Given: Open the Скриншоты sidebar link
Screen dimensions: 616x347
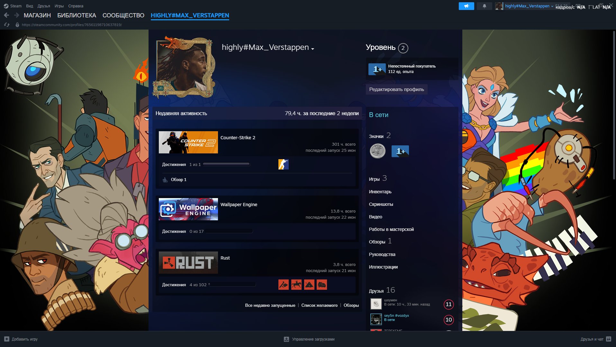Looking at the screenshot, I should tap(381, 204).
